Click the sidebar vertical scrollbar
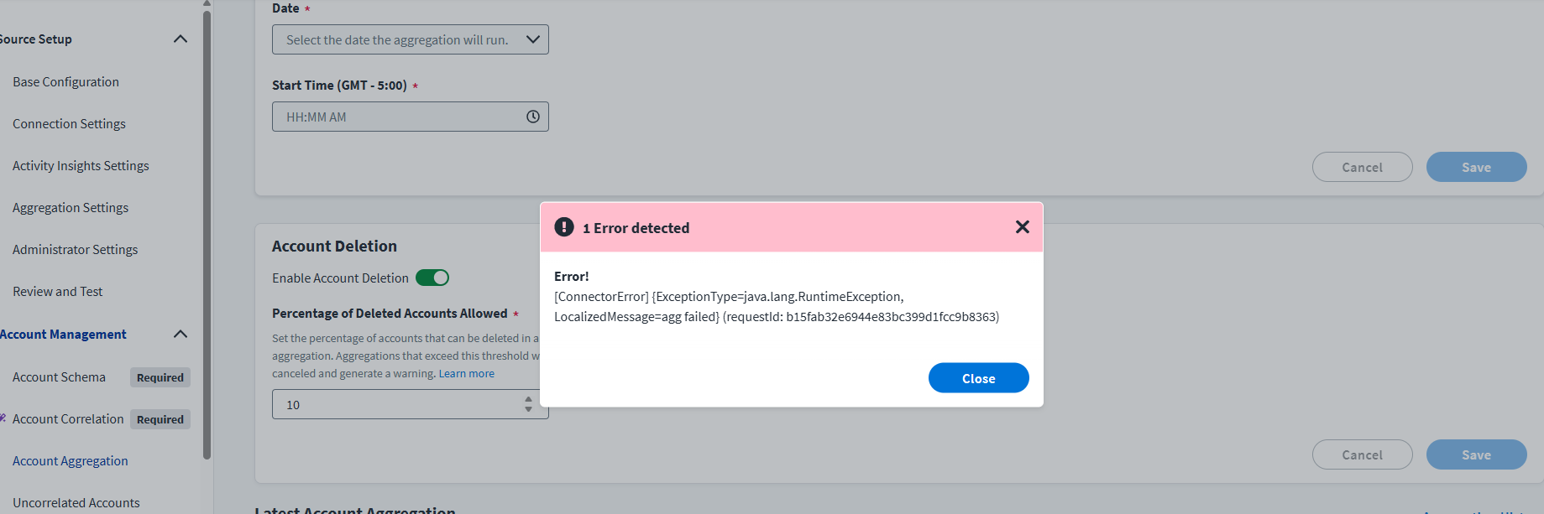 tap(207, 235)
